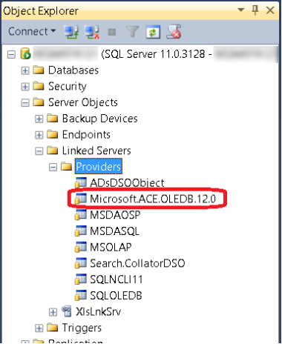282x344 pixels.
Task: Toggle the Object Explorer auto-hide pin
Action: coord(255,10)
